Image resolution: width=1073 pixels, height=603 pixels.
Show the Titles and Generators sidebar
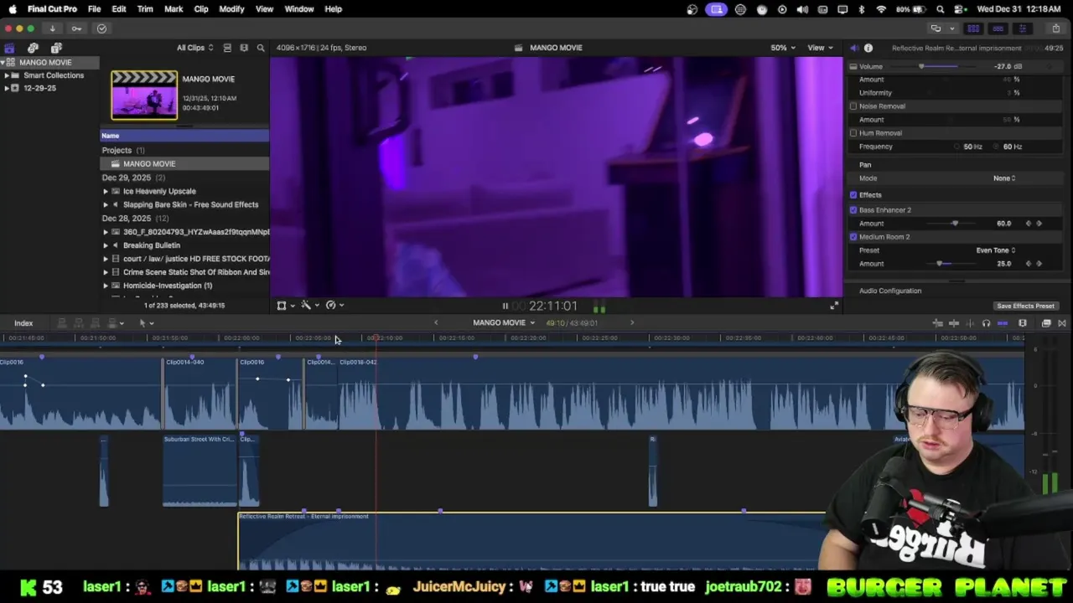pyautogui.click(x=56, y=48)
